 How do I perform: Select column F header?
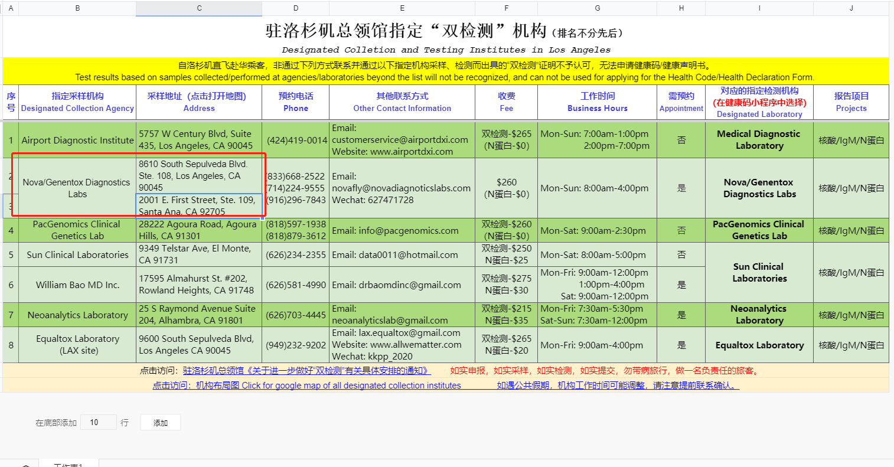(506, 8)
